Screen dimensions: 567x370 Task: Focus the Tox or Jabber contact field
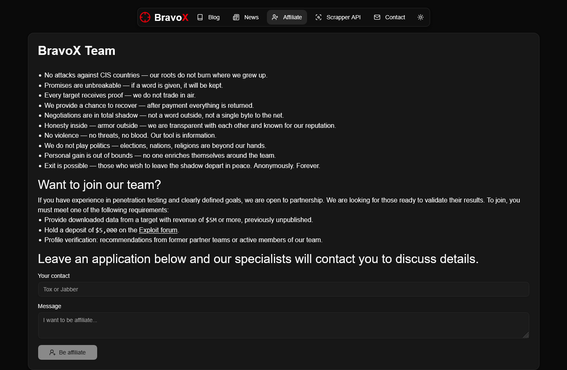[x=283, y=289]
